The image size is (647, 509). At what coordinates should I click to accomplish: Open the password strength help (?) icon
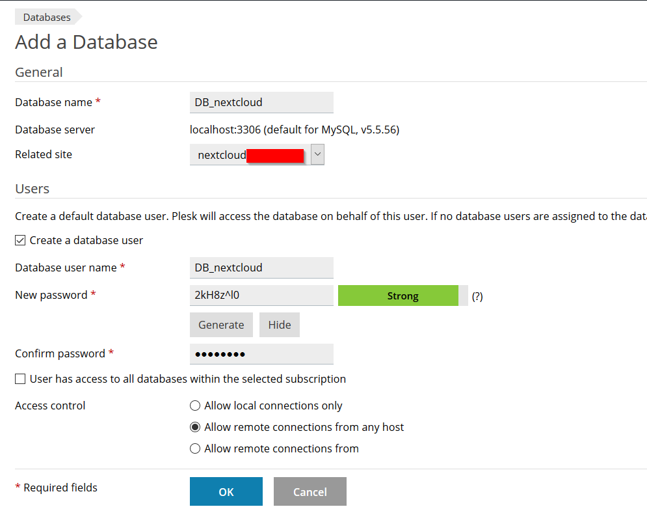(x=477, y=296)
